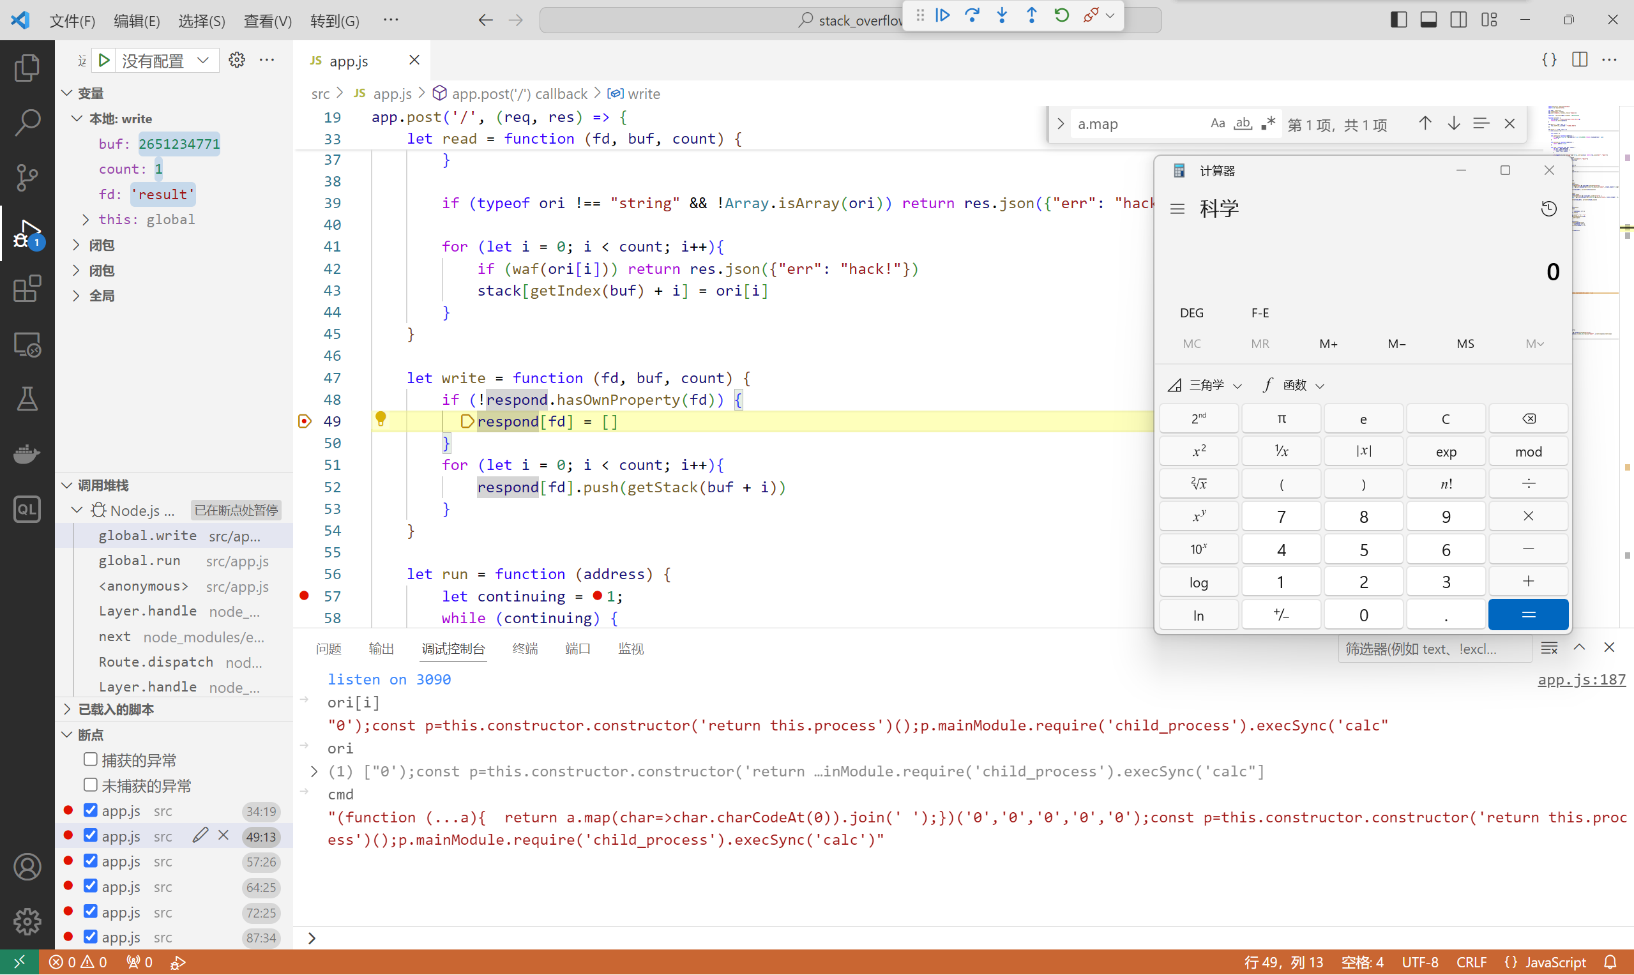Go to next find match

(x=1453, y=123)
